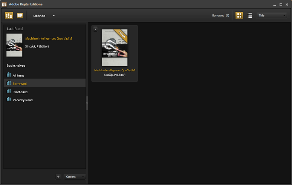Switch to Library view icon

(9, 15)
